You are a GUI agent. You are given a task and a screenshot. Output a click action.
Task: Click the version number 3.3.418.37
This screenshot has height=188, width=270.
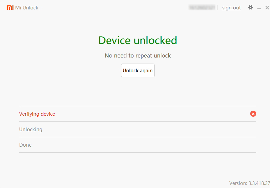pos(259,183)
